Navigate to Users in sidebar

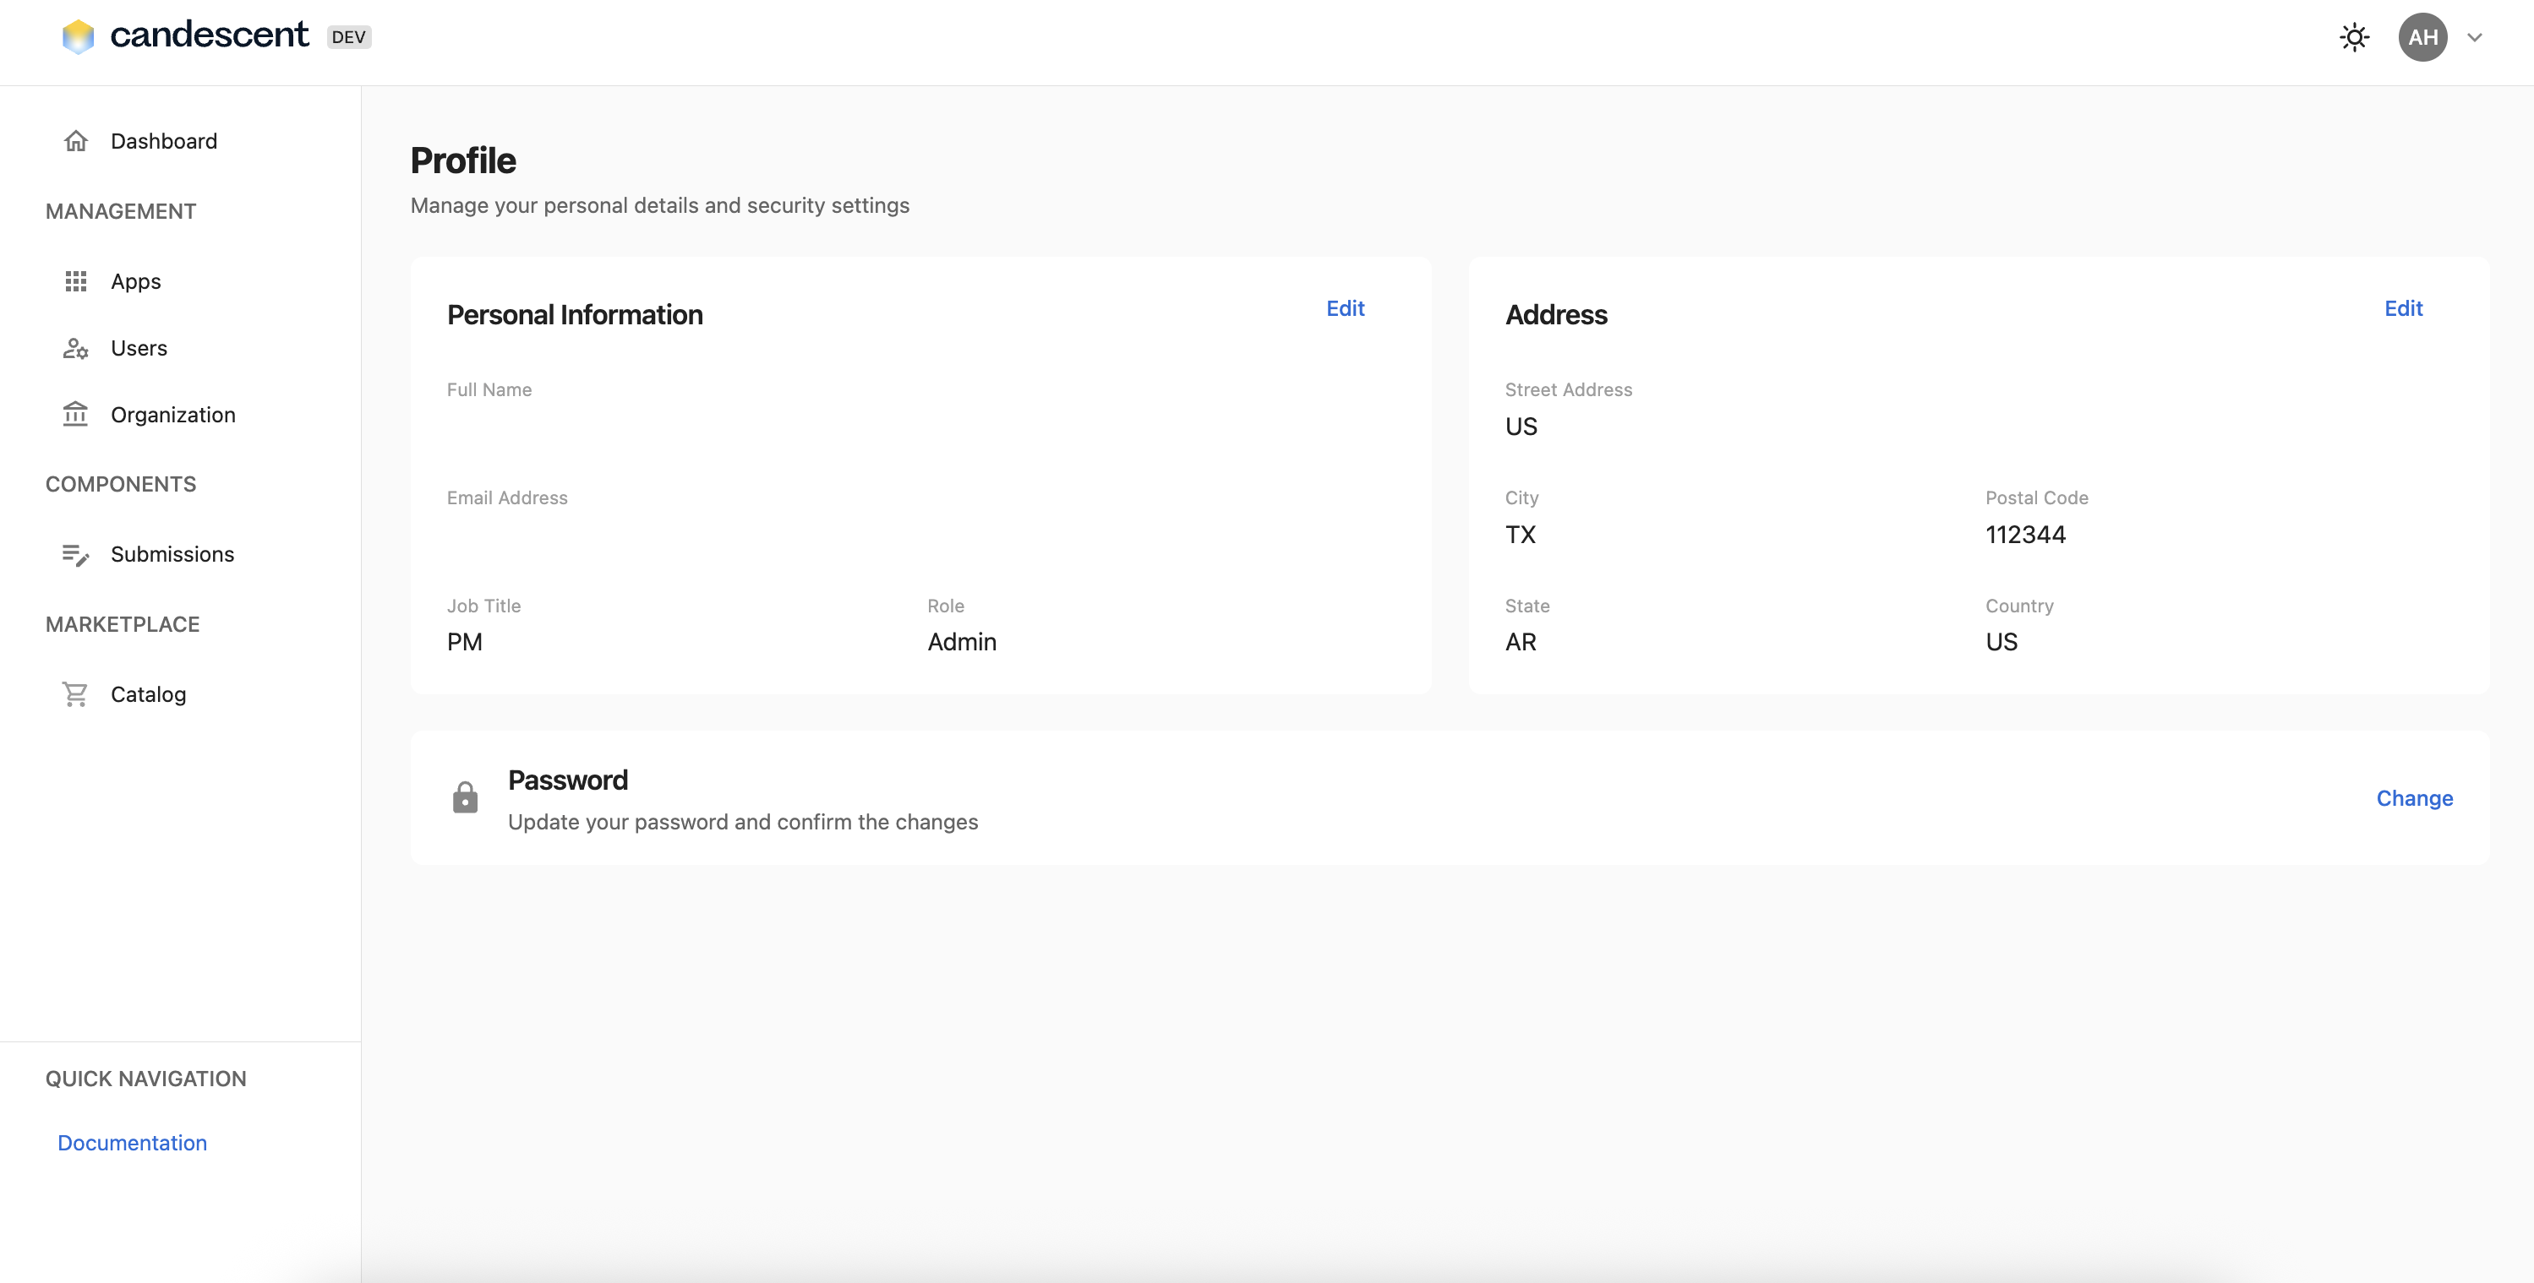(x=139, y=348)
